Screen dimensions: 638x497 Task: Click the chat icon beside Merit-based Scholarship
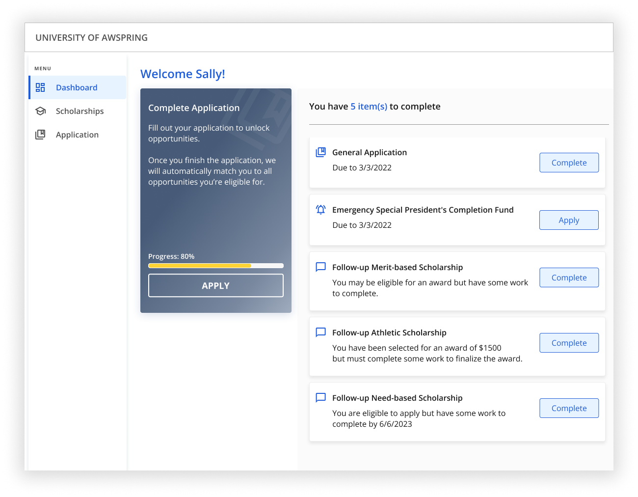[x=320, y=267]
